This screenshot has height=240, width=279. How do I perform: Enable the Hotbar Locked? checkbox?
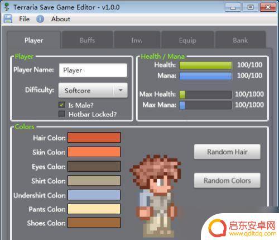[61, 114]
